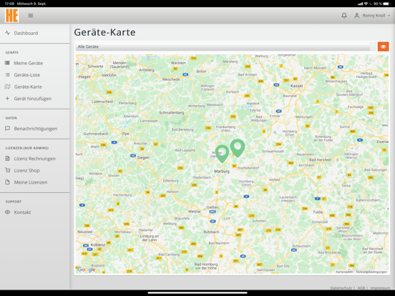Click the orange HE logo
This screenshot has width=395, height=296.
pos(12,15)
